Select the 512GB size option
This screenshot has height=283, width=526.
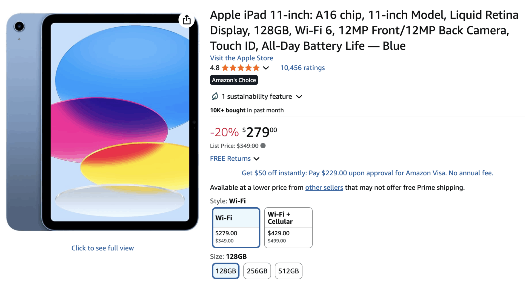[288, 271]
